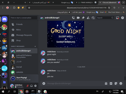Open the taskbar clock and date
This screenshot has height=94, width=126.
pos(115,91)
